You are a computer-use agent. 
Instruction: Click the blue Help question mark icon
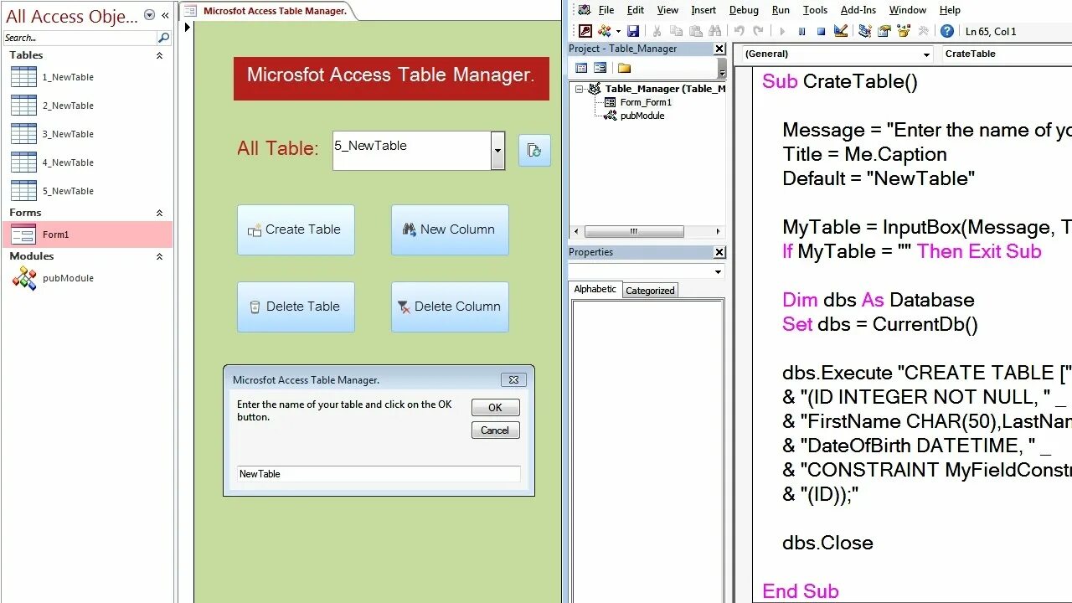(947, 31)
